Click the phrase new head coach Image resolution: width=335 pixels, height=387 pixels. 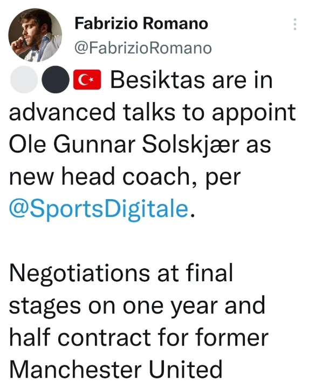[100, 176]
